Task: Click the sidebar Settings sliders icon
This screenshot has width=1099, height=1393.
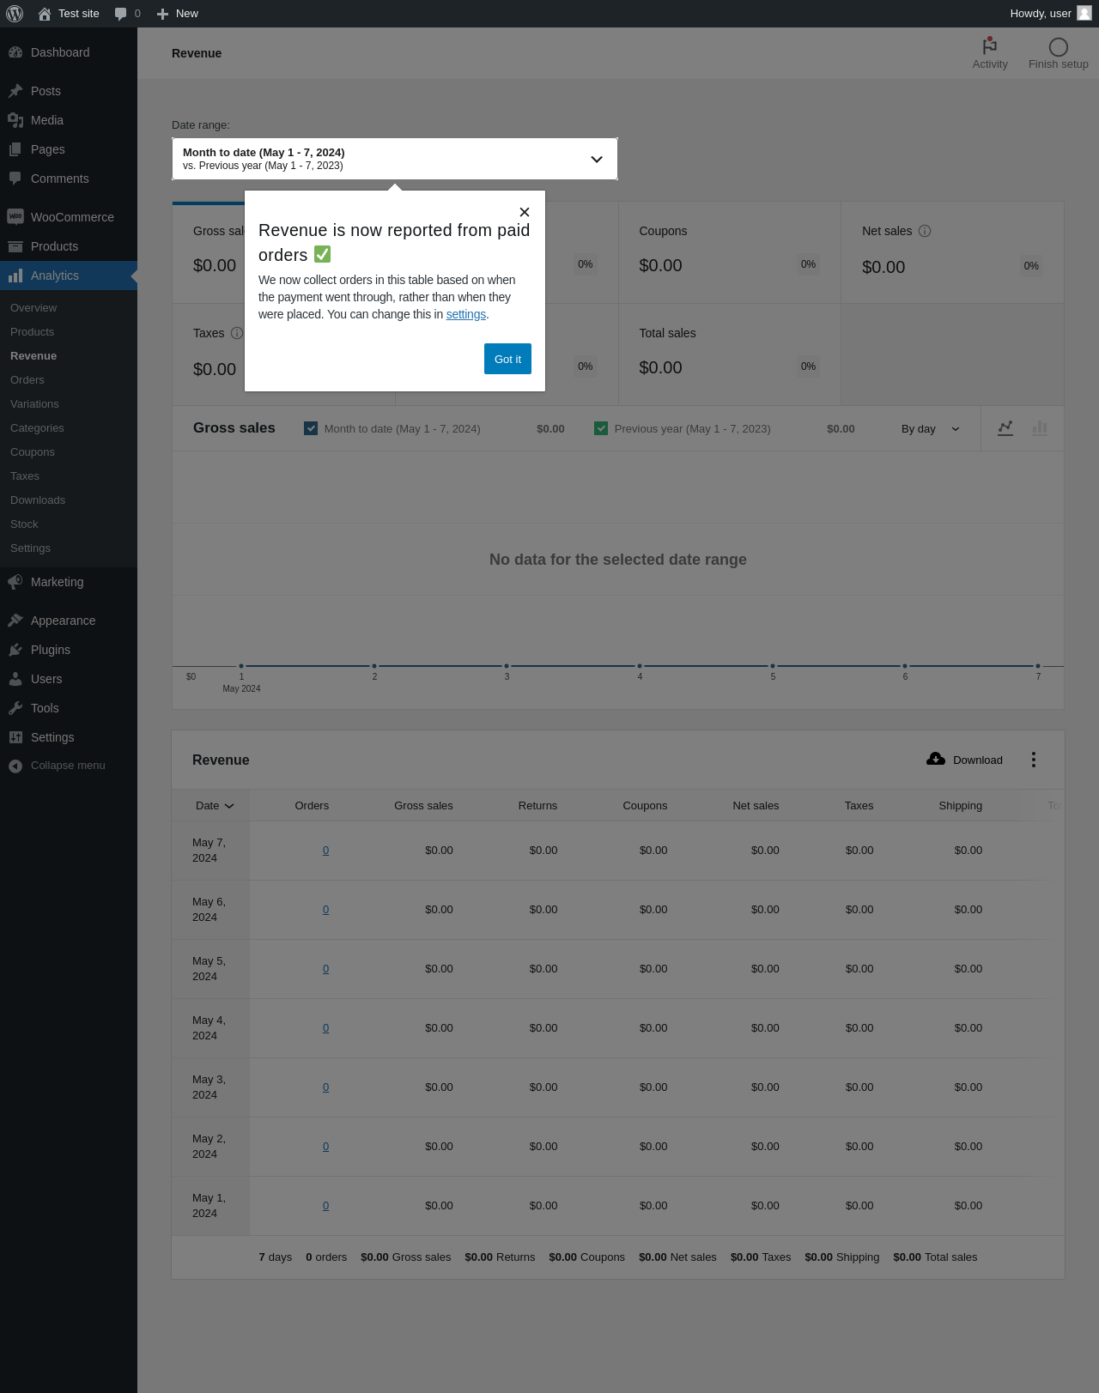Action: point(15,737)
